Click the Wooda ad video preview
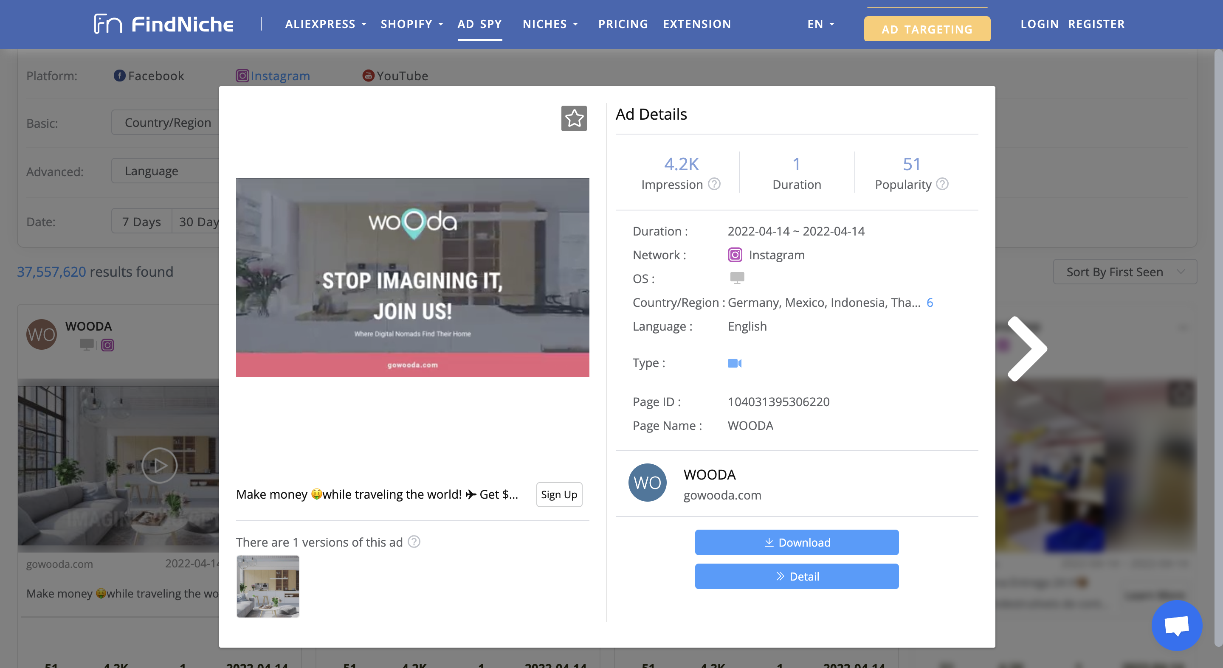Image resolution: width=1223 pixels, height=668 pixels. (x=413, y=278)
